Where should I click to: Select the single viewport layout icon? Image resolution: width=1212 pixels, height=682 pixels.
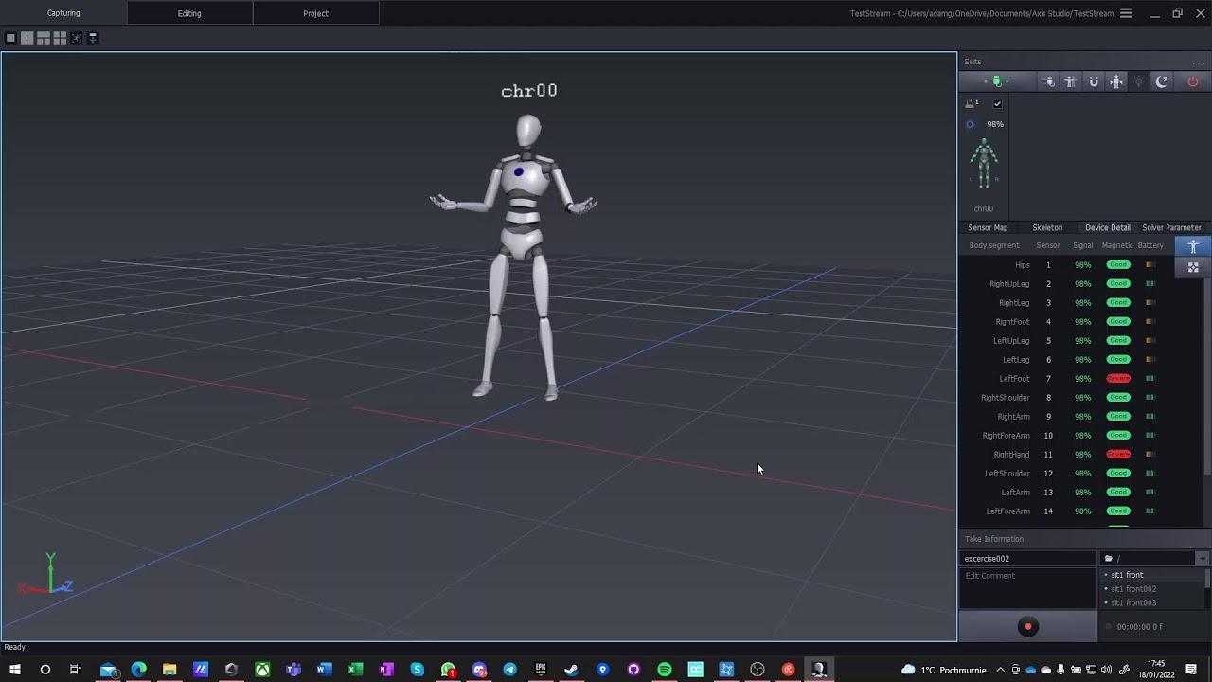click(x=10, y=38)
